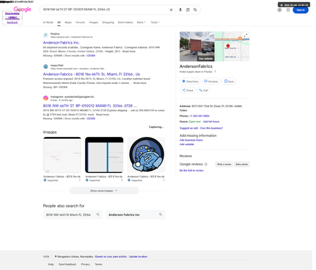The height and width of the screenshot is (270, 316).
Task: Click Add full hours link
Action: 211,122
